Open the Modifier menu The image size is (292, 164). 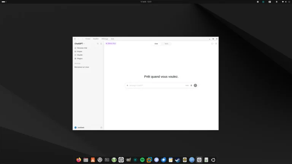96,39
